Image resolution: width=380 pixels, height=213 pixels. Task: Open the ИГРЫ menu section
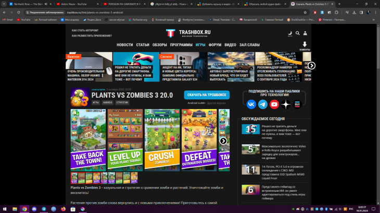click(x=200, y=45)
